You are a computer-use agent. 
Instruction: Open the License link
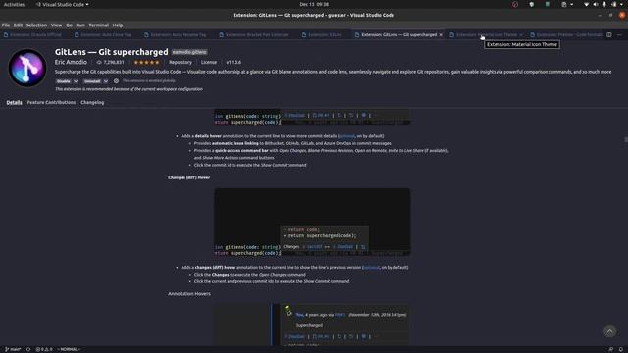point(209,63)
